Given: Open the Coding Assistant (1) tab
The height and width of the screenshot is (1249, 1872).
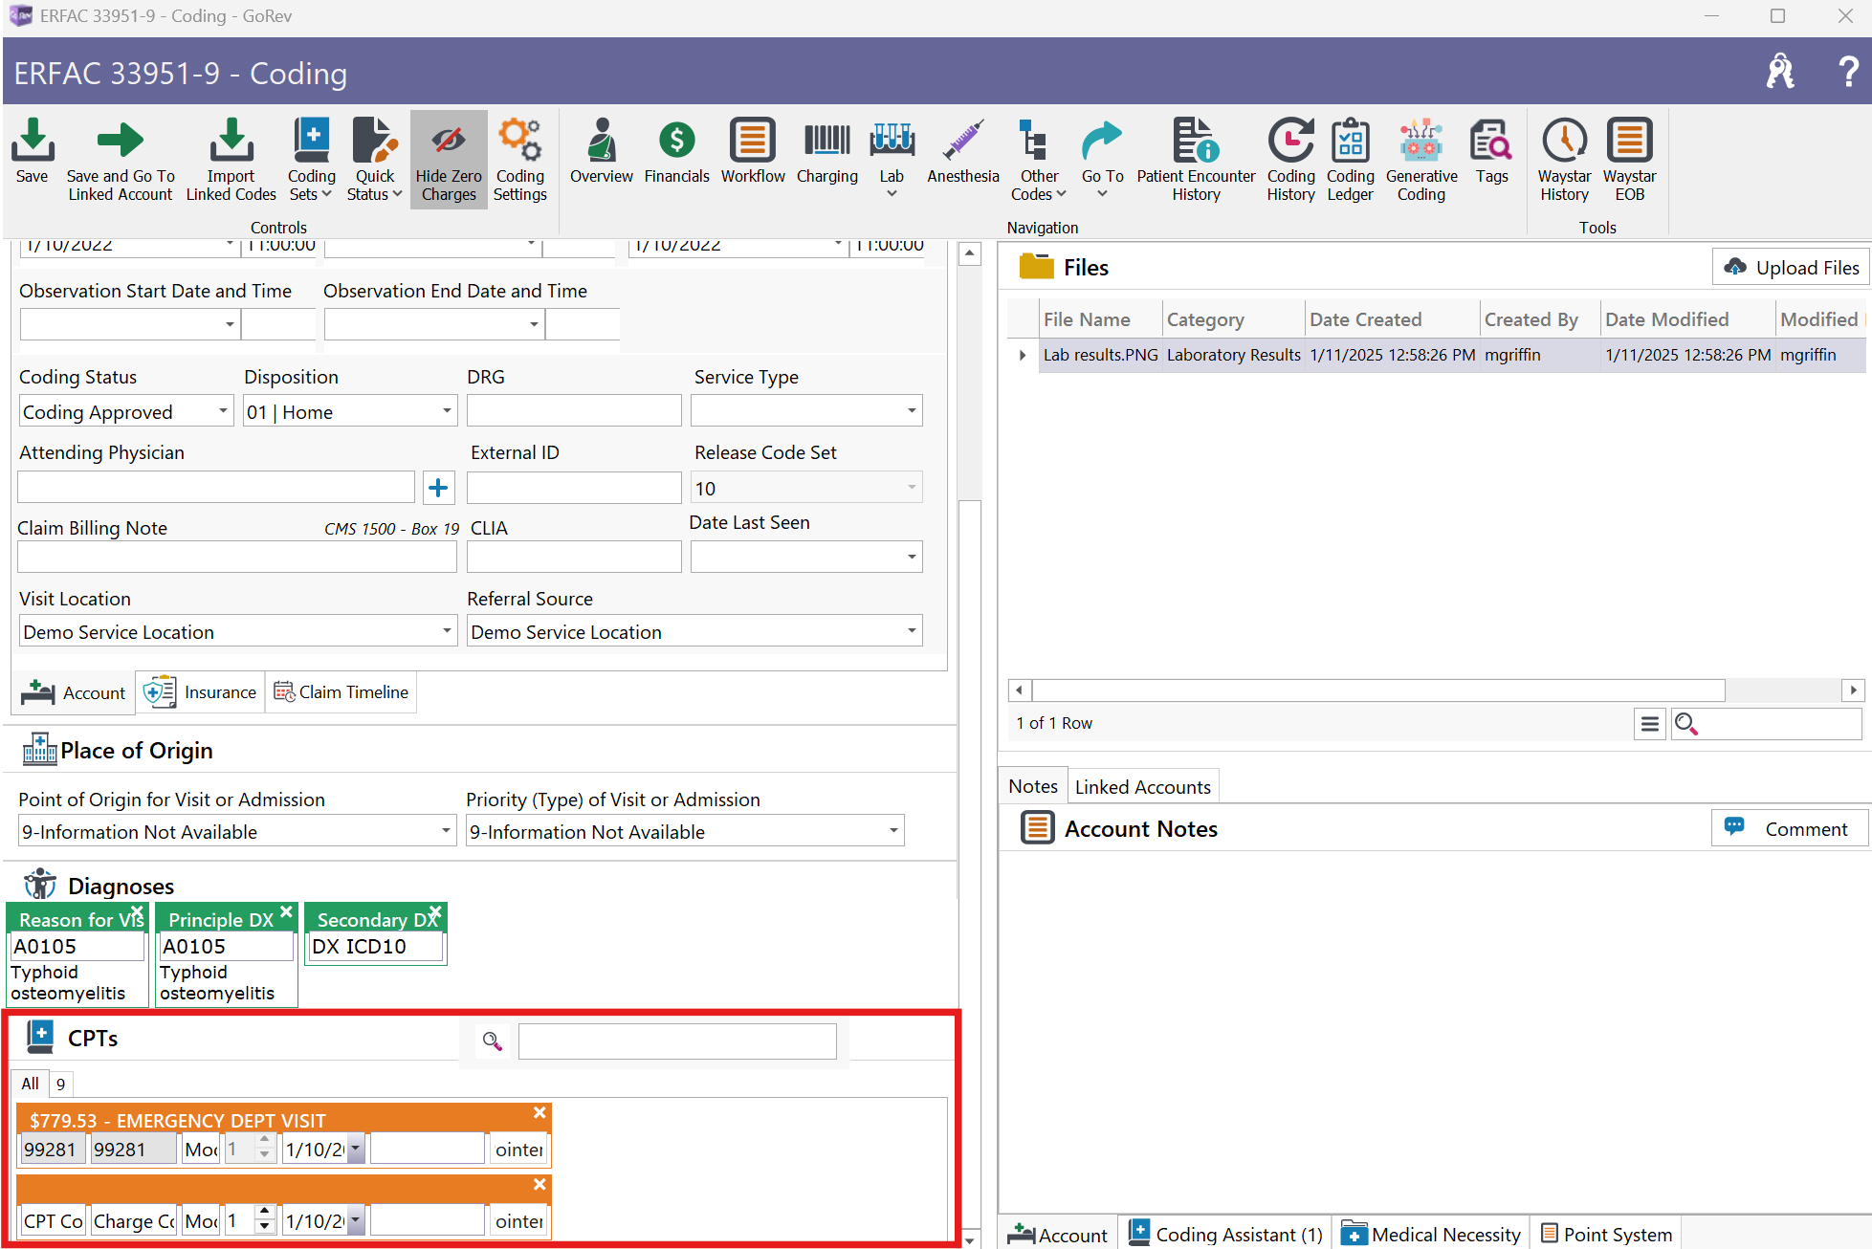Looking at the screenshot, I should coord(1225,1234).
